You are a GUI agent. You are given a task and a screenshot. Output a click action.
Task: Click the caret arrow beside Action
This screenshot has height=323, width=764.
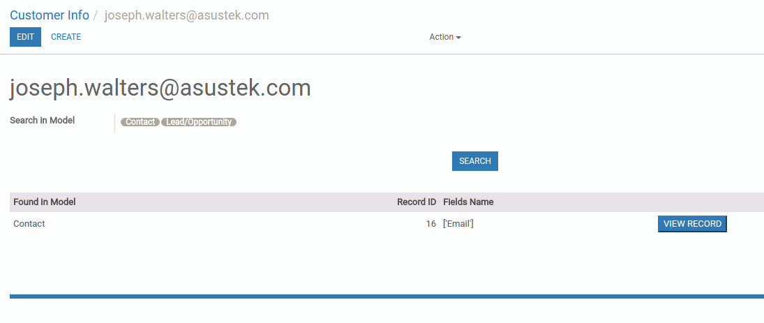pyautogui.click(x=458, y=38)
